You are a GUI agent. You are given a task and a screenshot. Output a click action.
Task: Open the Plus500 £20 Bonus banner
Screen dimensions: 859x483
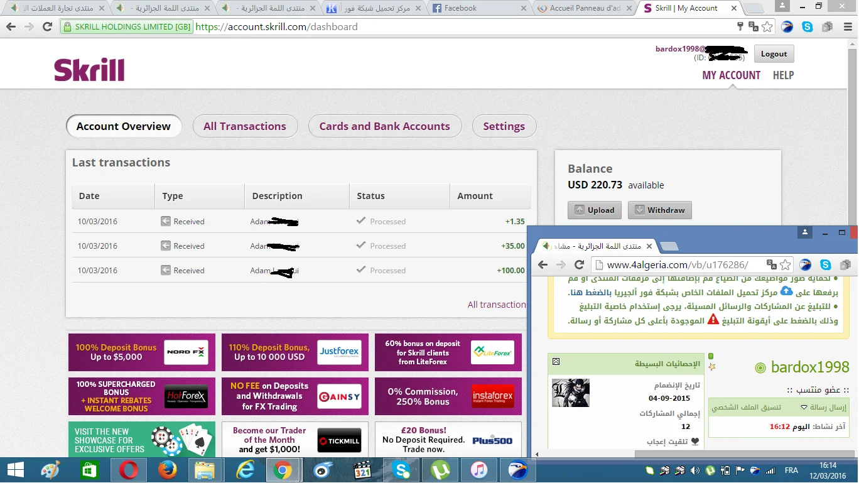pos(448,440)
